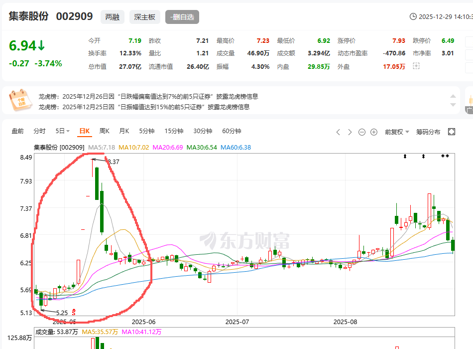Click 换手率 value 12.33%
473x349 pixels.
130,53
